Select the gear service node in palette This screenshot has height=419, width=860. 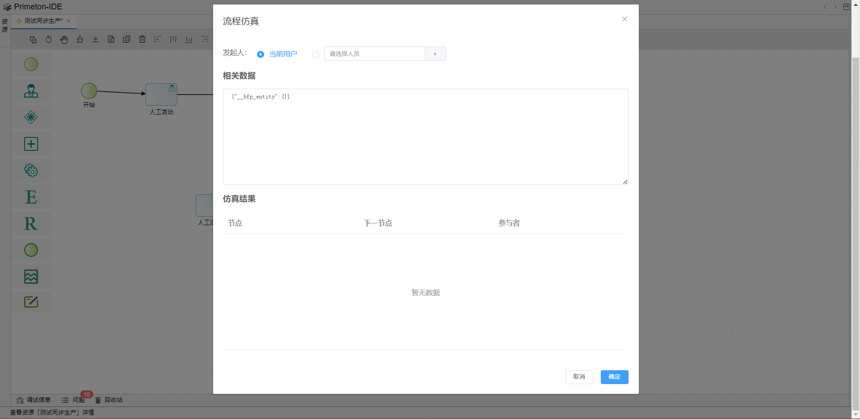coord(31,171)
